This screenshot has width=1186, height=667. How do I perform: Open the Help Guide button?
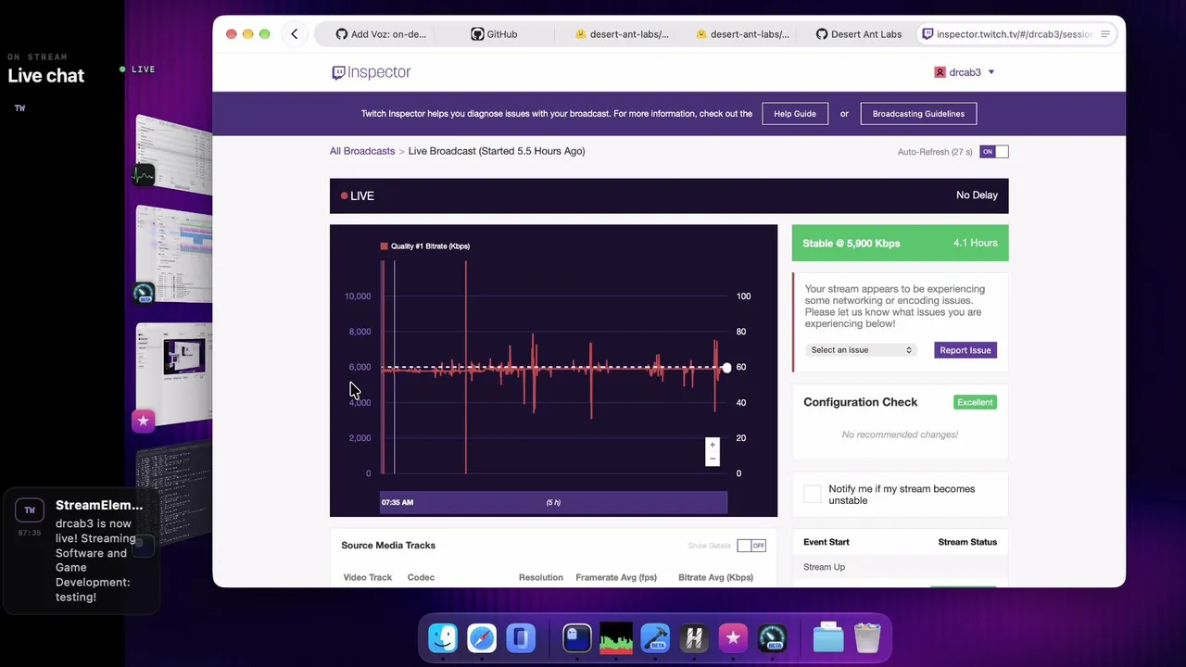coord(795,114)
